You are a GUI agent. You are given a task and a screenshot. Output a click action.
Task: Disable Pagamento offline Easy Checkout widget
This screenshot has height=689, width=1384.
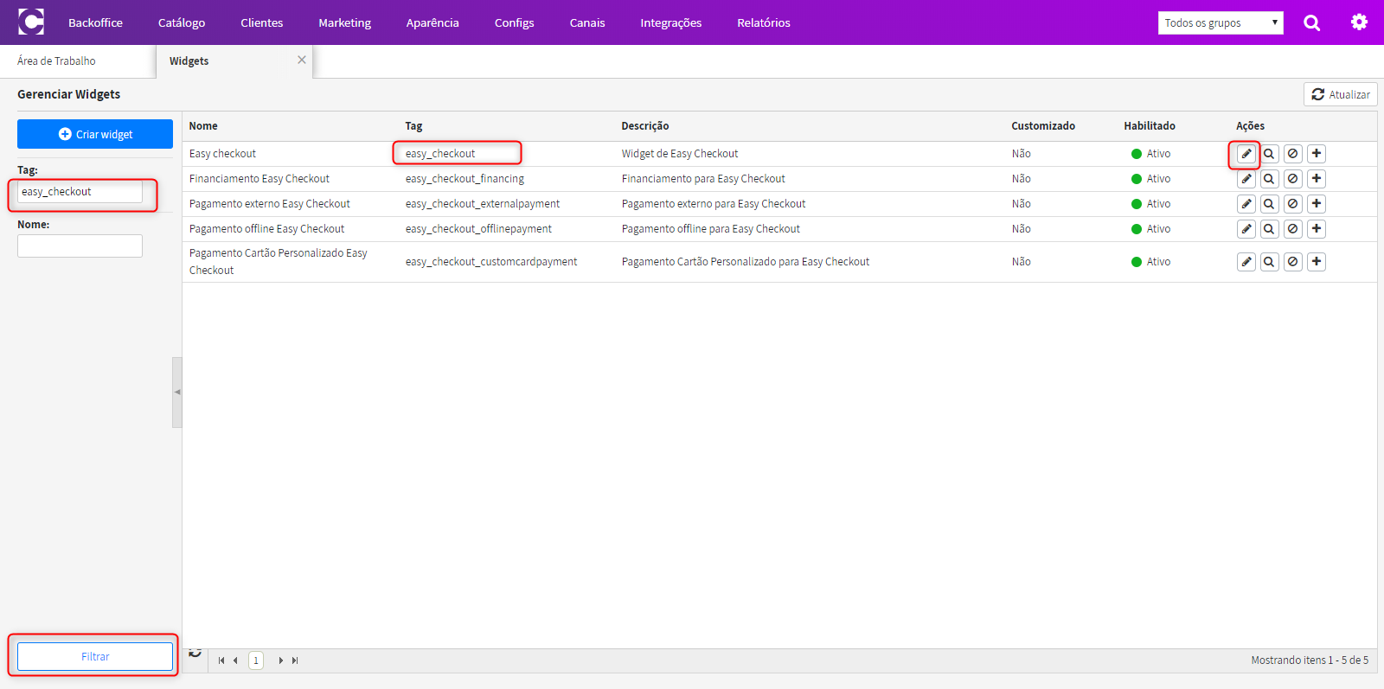(x=1292, y=229)
